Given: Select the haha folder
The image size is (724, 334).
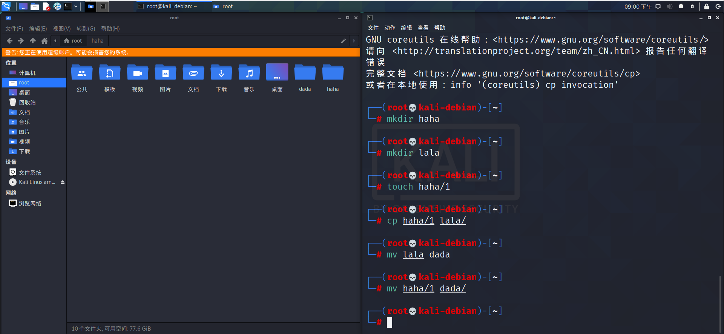Looking at the screenshot, I should (x=333, y=78).
